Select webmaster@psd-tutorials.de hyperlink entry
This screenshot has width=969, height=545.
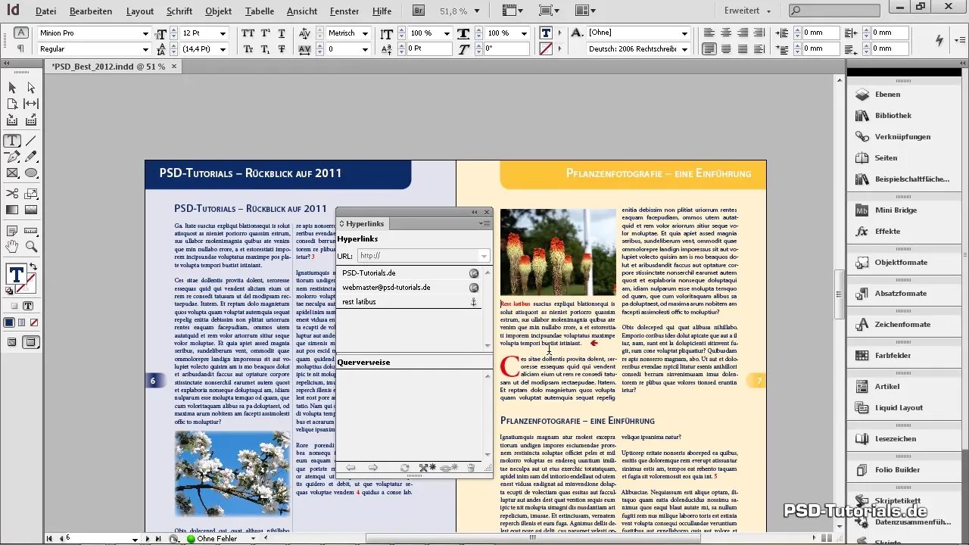pos(410,288)
